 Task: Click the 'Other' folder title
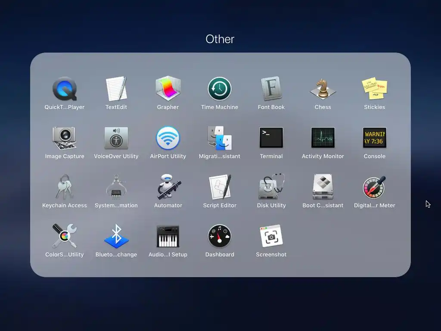220,39
